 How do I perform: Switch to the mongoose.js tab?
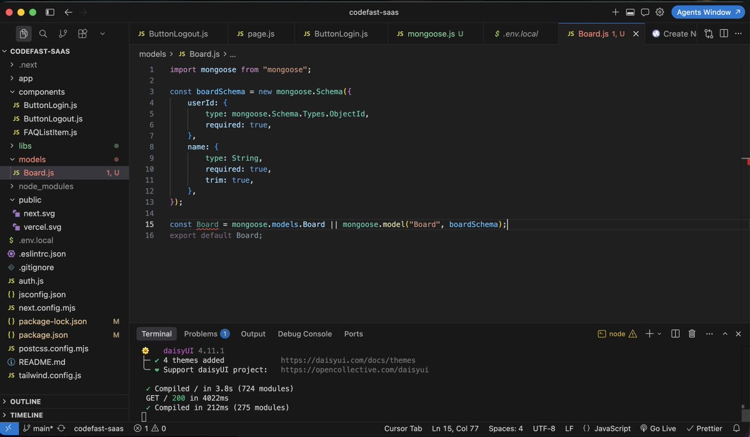[x=436, y=34]
